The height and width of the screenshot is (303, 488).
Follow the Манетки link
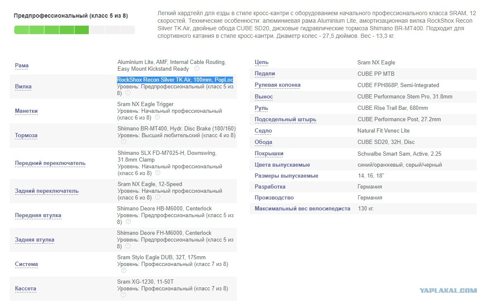click(x=27, y=111)
